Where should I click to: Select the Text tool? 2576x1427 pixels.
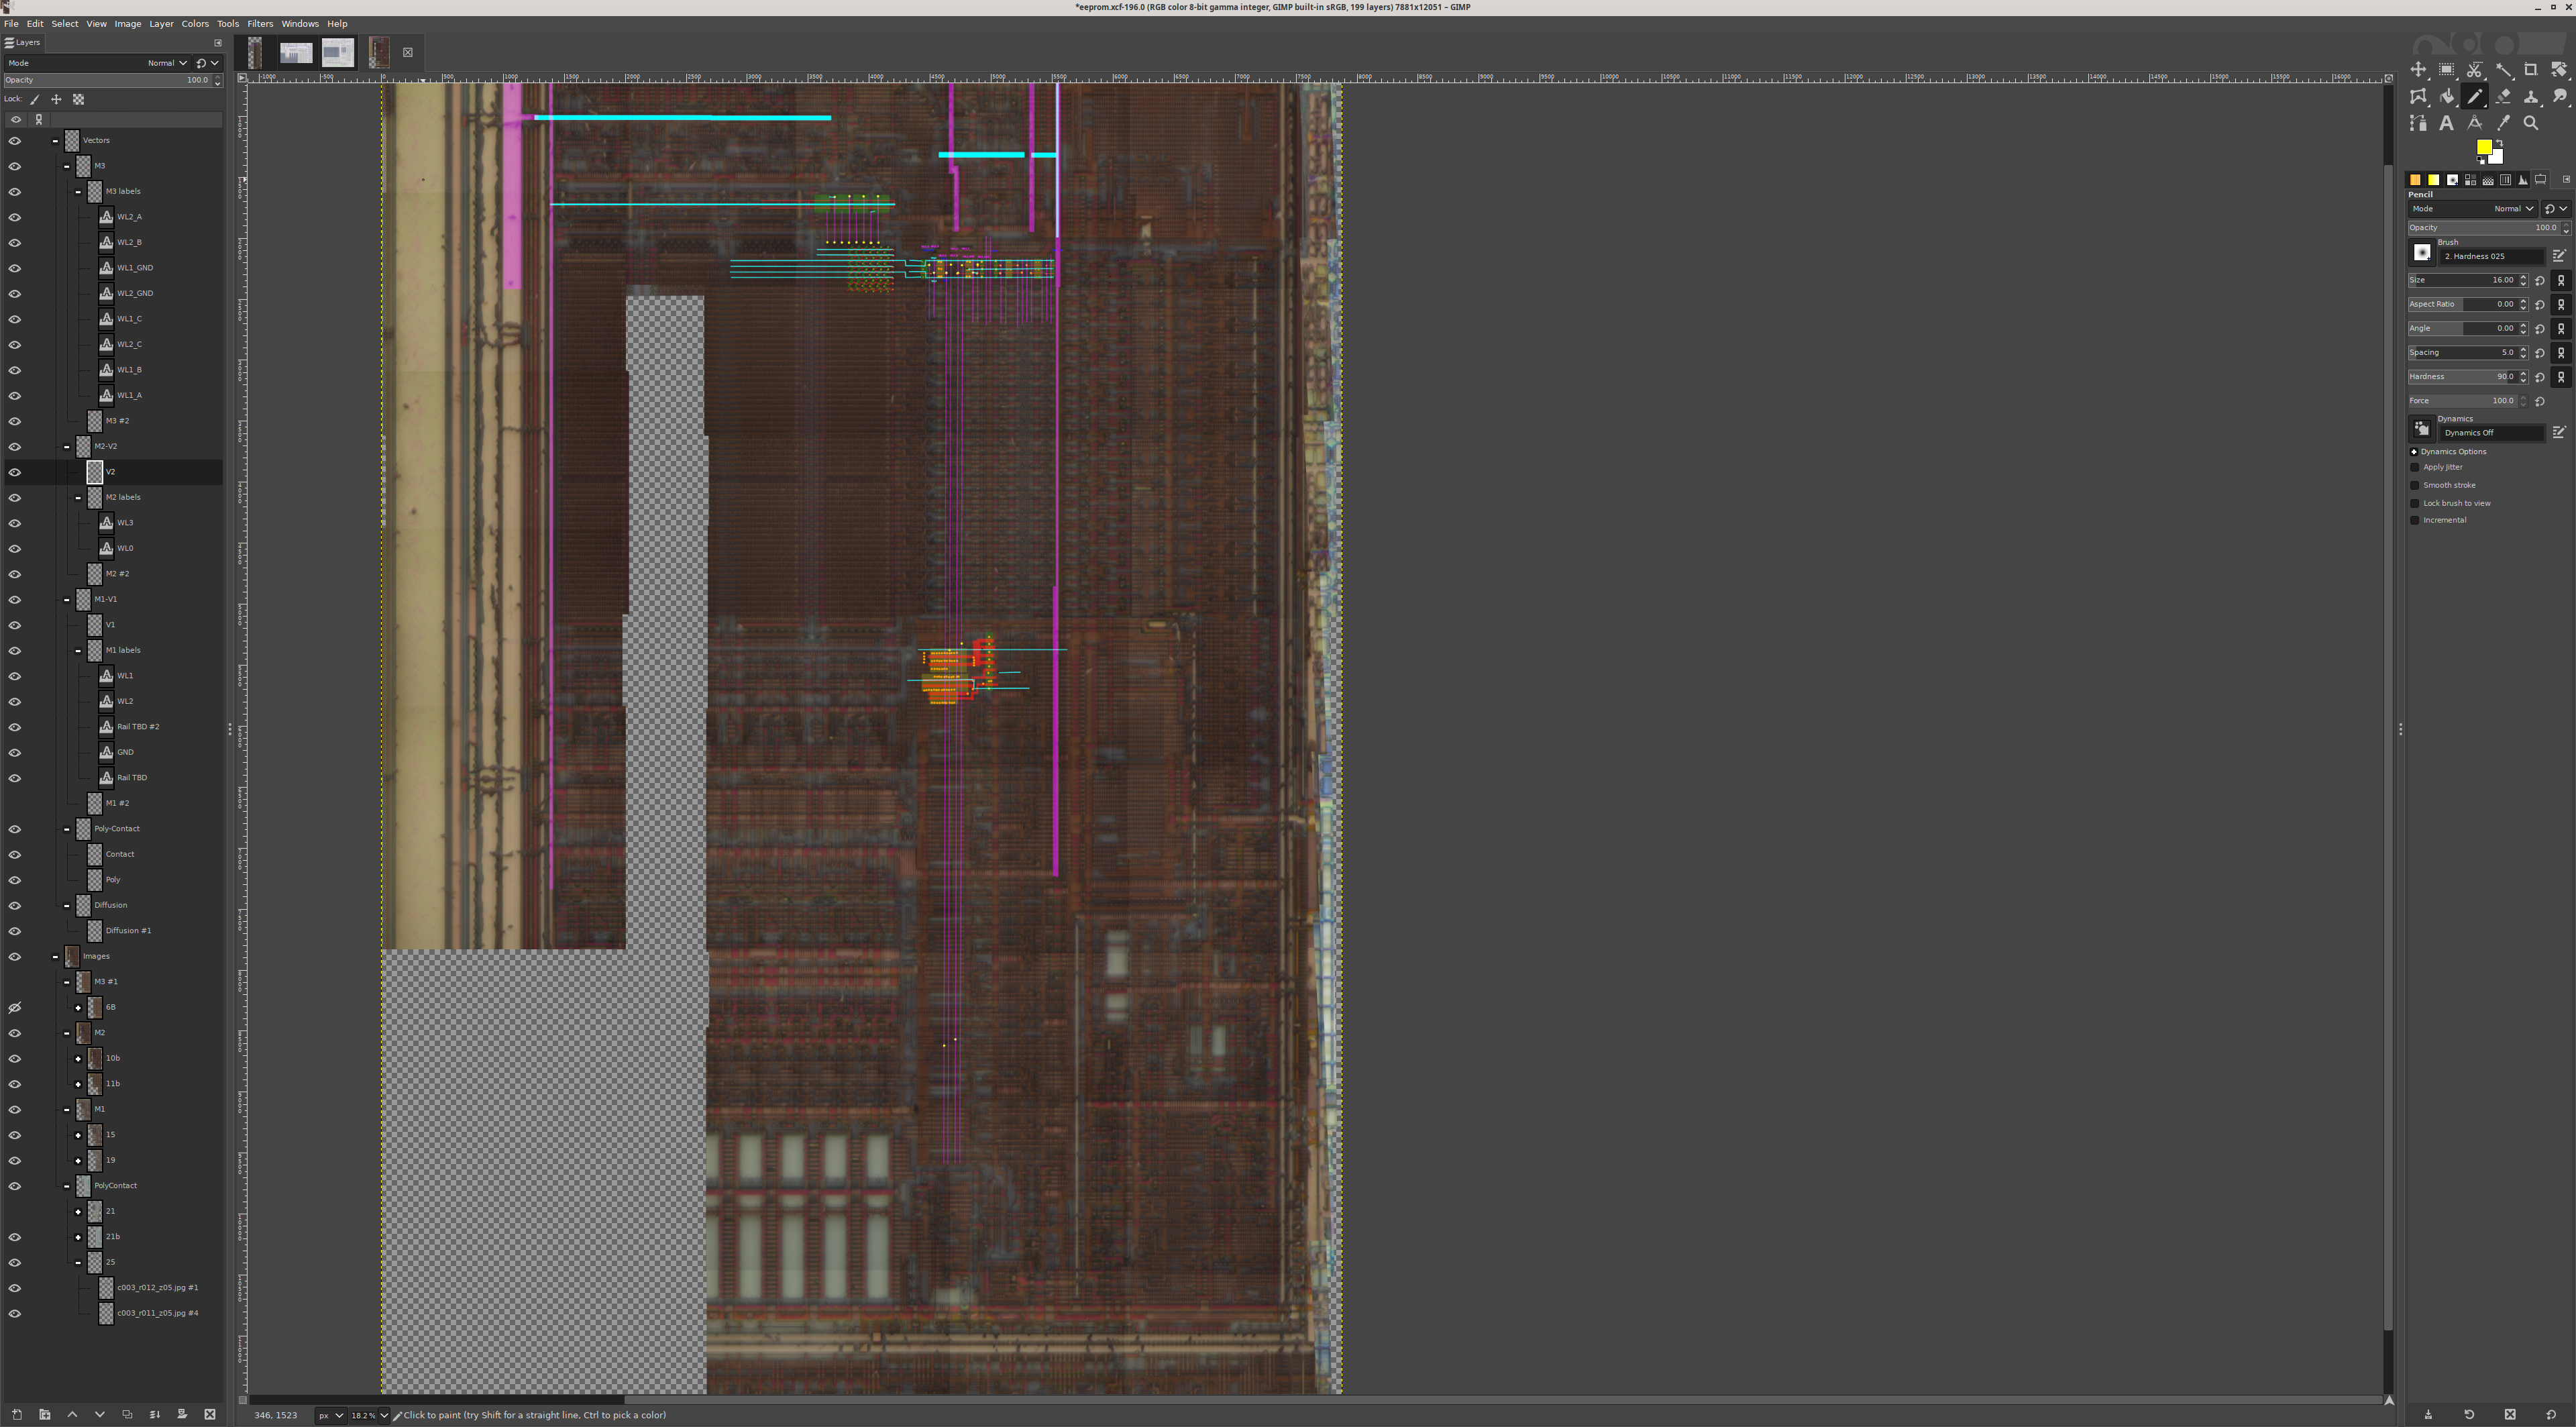(2446, 123)
